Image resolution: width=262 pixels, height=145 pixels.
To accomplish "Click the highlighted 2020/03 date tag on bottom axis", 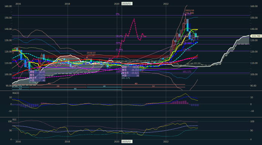I will point(127,142).
